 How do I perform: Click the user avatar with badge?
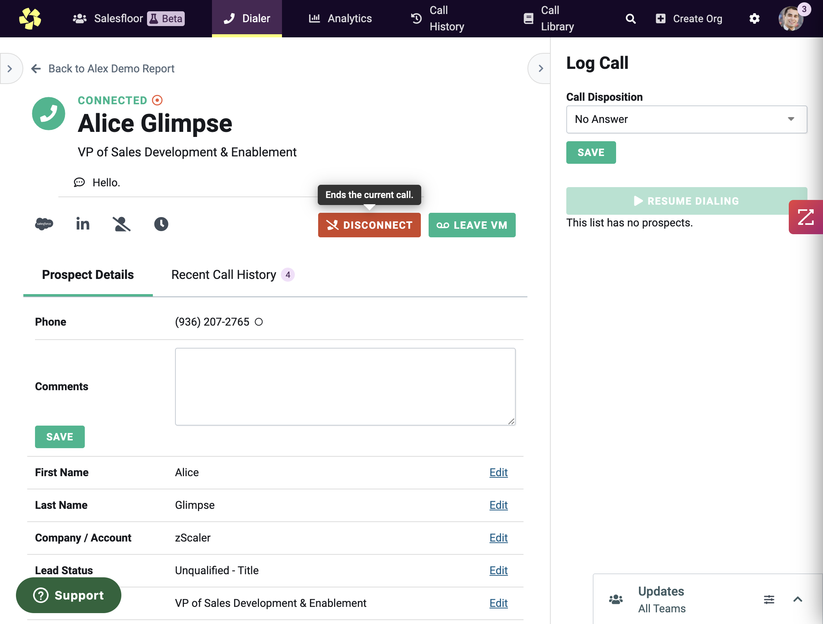(791, 18)
